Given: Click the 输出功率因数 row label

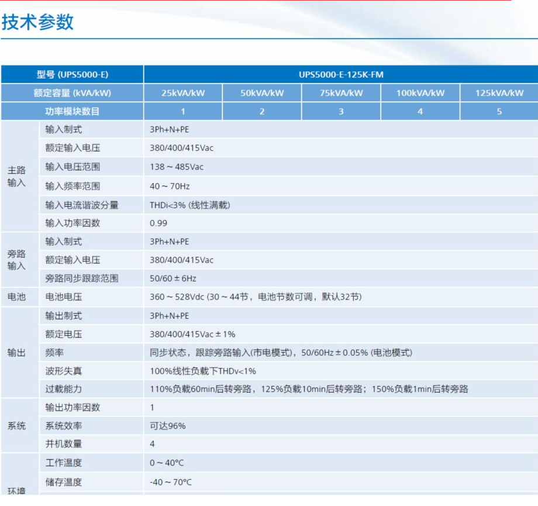Looking at the screenshot, I should point(73,408).
